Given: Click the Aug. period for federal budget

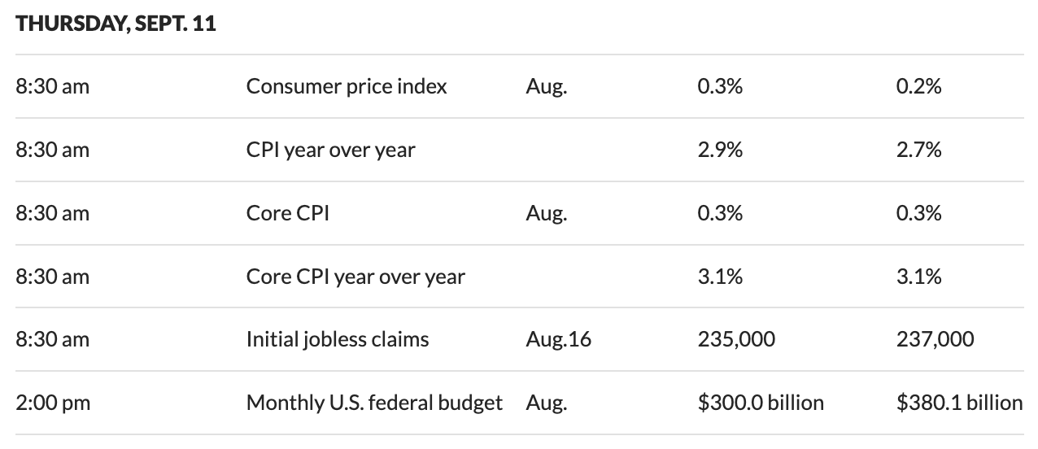Looking at the screenshot, I should (x=546, y=402).
